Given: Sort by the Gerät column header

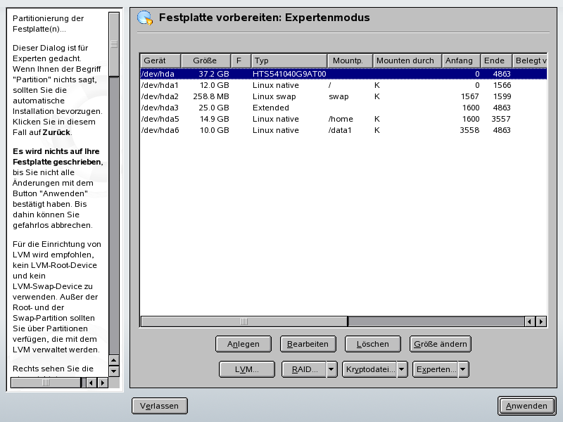Looking at the screenshot, I should [x=160, y=60].
